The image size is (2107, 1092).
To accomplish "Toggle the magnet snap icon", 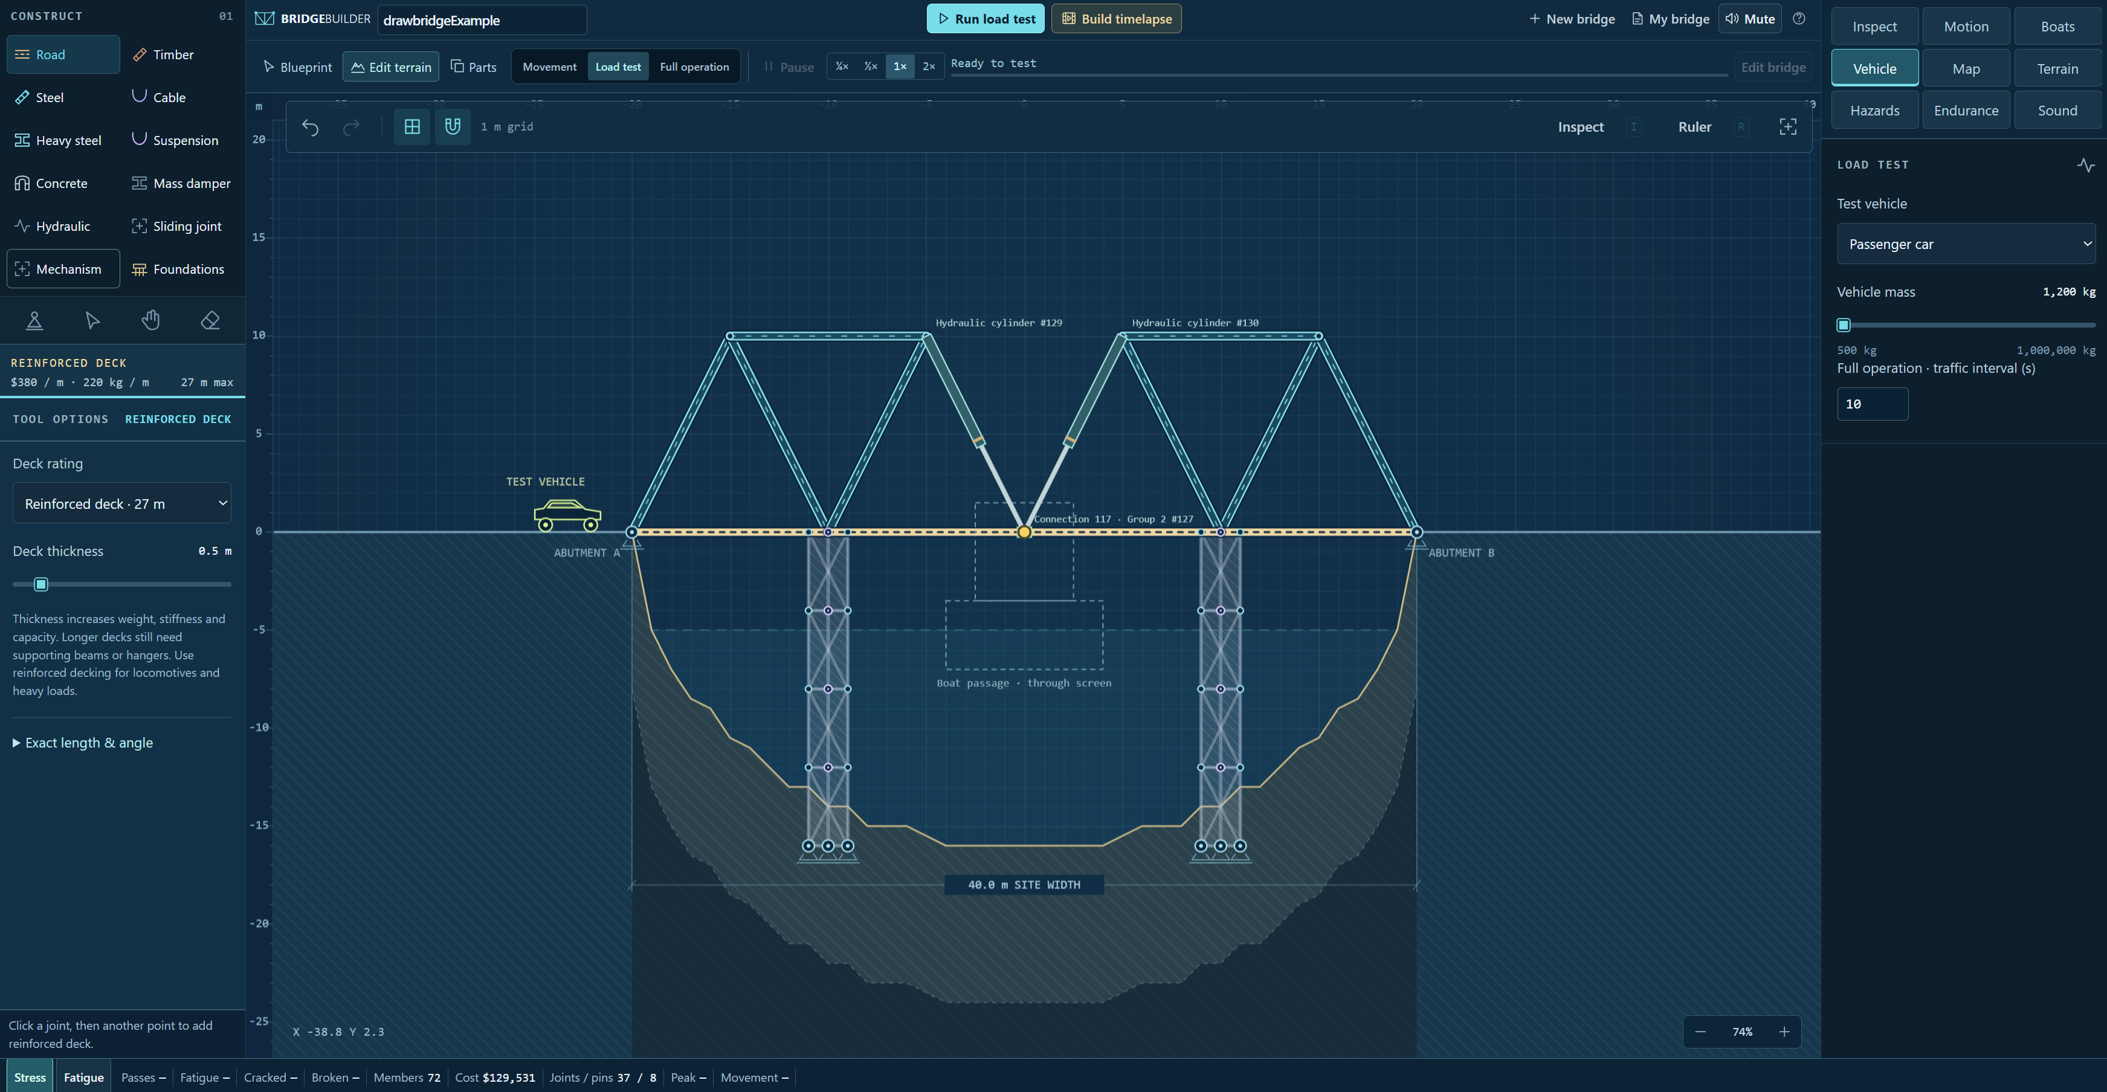I will point(453,127).
